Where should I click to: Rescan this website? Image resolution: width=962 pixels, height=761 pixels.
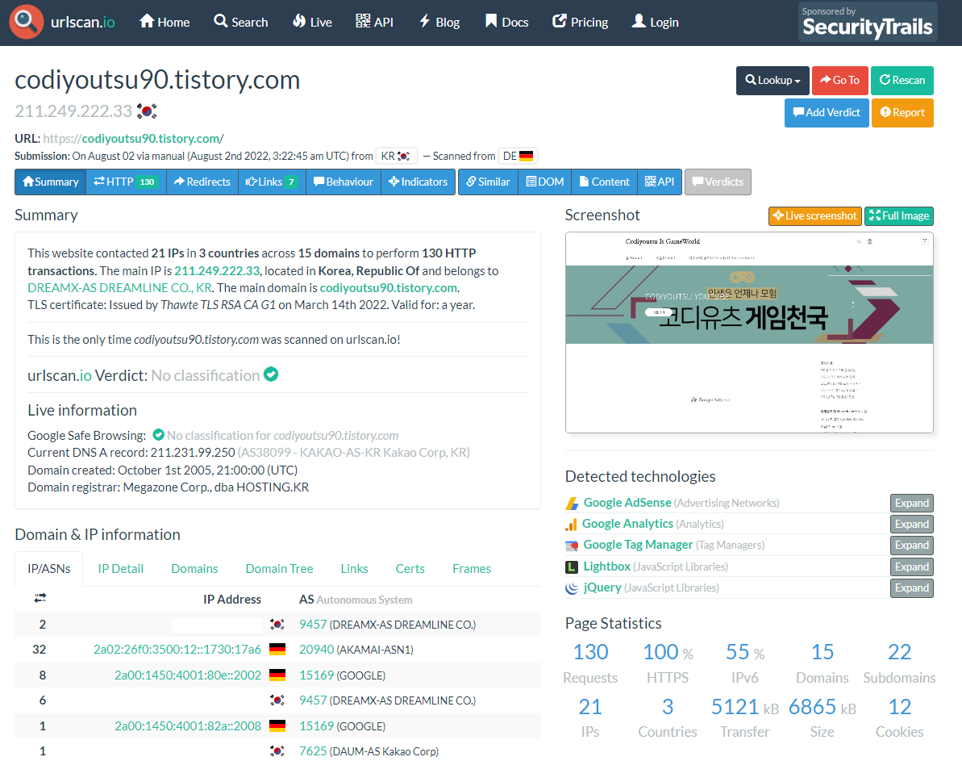[x=902, y=81]
